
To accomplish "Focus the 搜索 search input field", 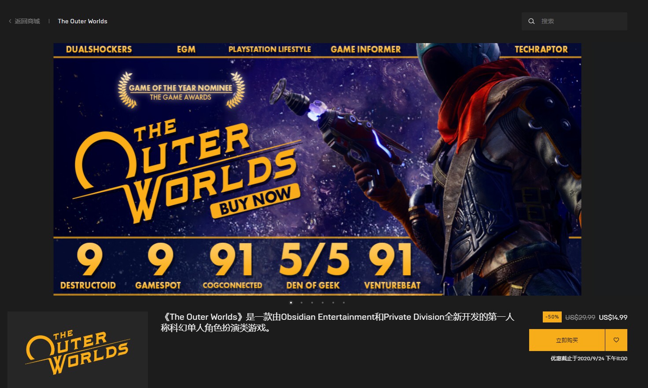I will [581, 21].
